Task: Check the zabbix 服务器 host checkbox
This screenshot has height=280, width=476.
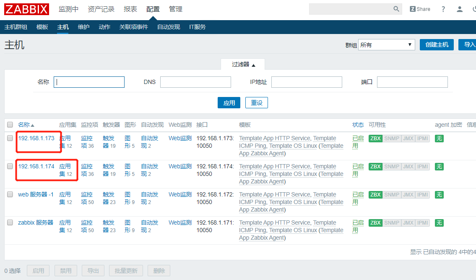Action: click(x=10, y=222)
